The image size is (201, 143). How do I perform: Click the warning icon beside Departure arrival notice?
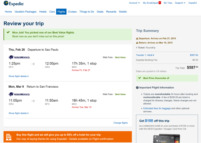[137, 38]
